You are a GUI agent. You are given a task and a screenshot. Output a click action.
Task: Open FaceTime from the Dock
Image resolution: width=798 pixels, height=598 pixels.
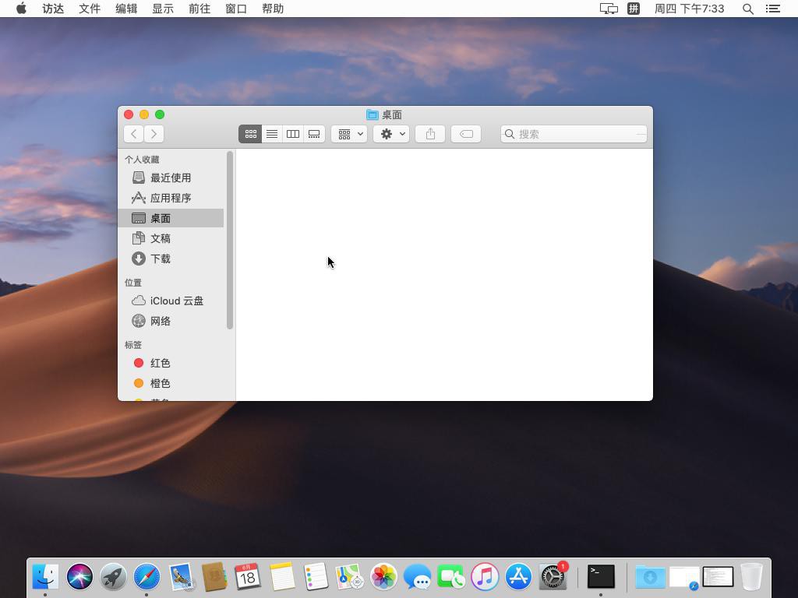[x=451, y=577]
